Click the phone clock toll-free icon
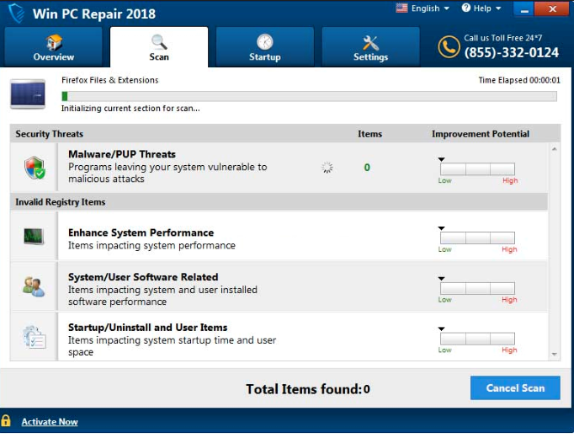Viewport: 579px width, 438px height. [449, 47]
